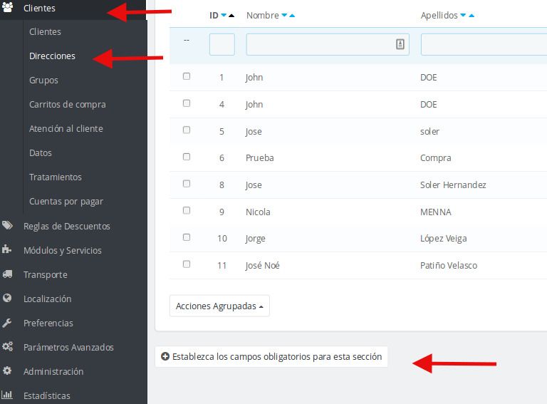The image size is (547, 404).
Task: Go to Direcciones submenu
Action: [x=52, y=56]
